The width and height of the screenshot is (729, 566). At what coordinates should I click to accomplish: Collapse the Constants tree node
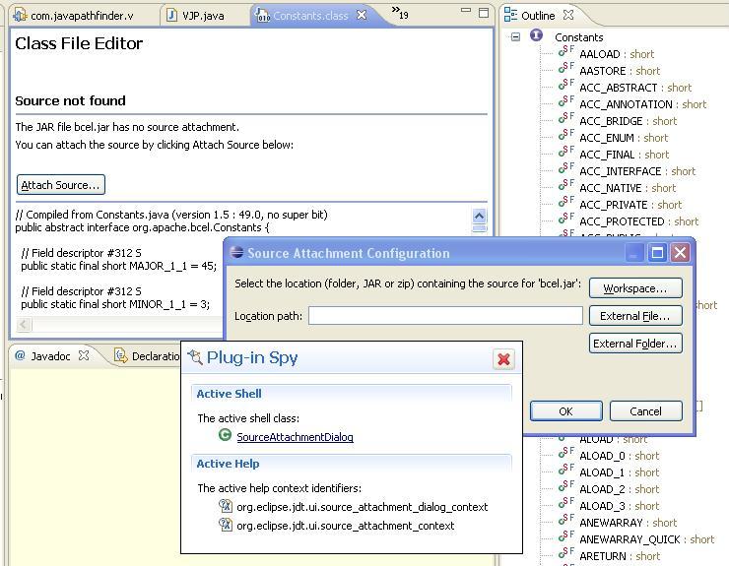point(514,36)
